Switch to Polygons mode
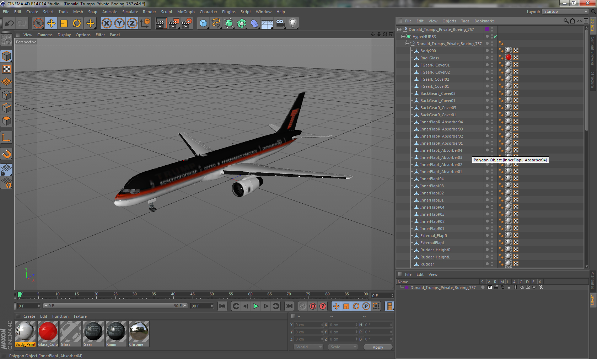The height and width of the screenshot is (359, 597). point(7,120)
